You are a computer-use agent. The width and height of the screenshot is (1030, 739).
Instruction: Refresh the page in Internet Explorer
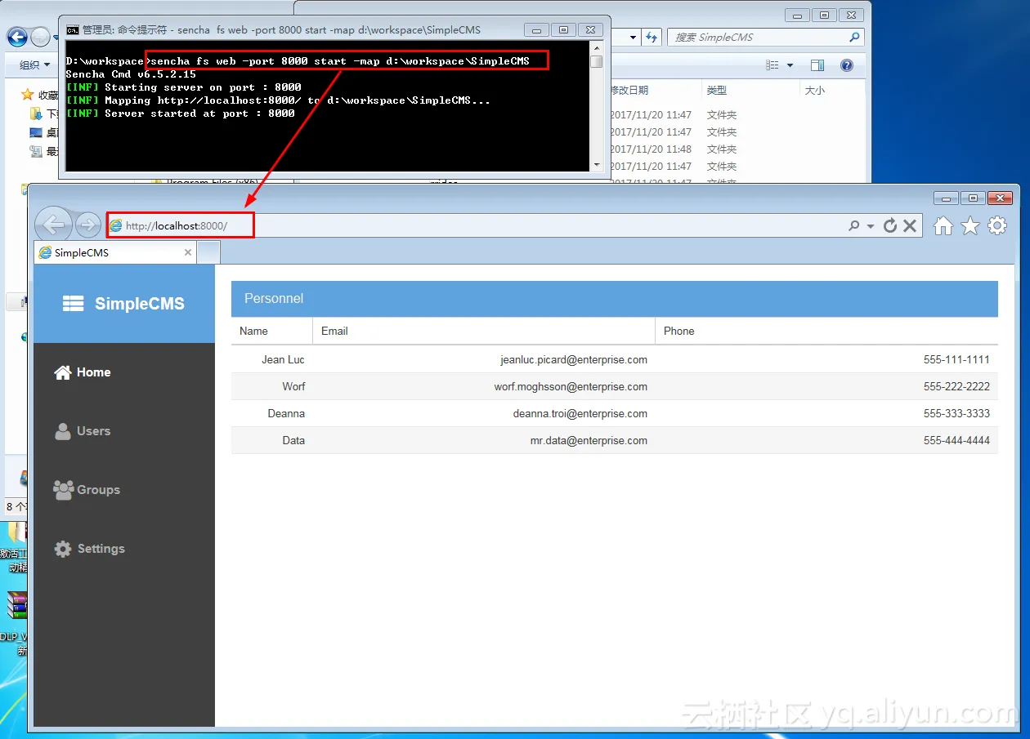click(x=890, y=225)
